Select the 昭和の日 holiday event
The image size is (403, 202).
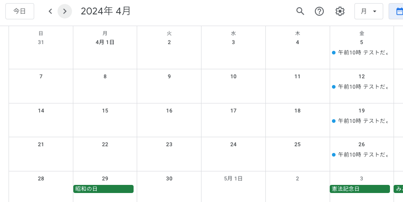point(103,189)
